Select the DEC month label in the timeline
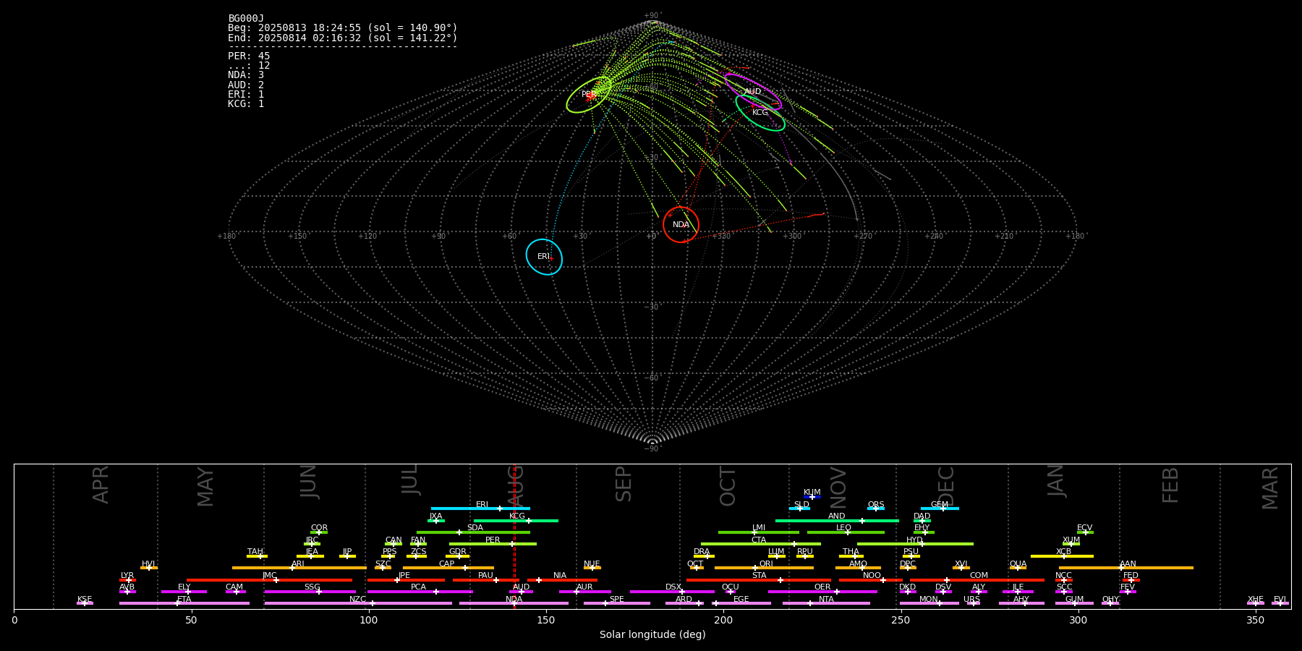 point(945,486)
